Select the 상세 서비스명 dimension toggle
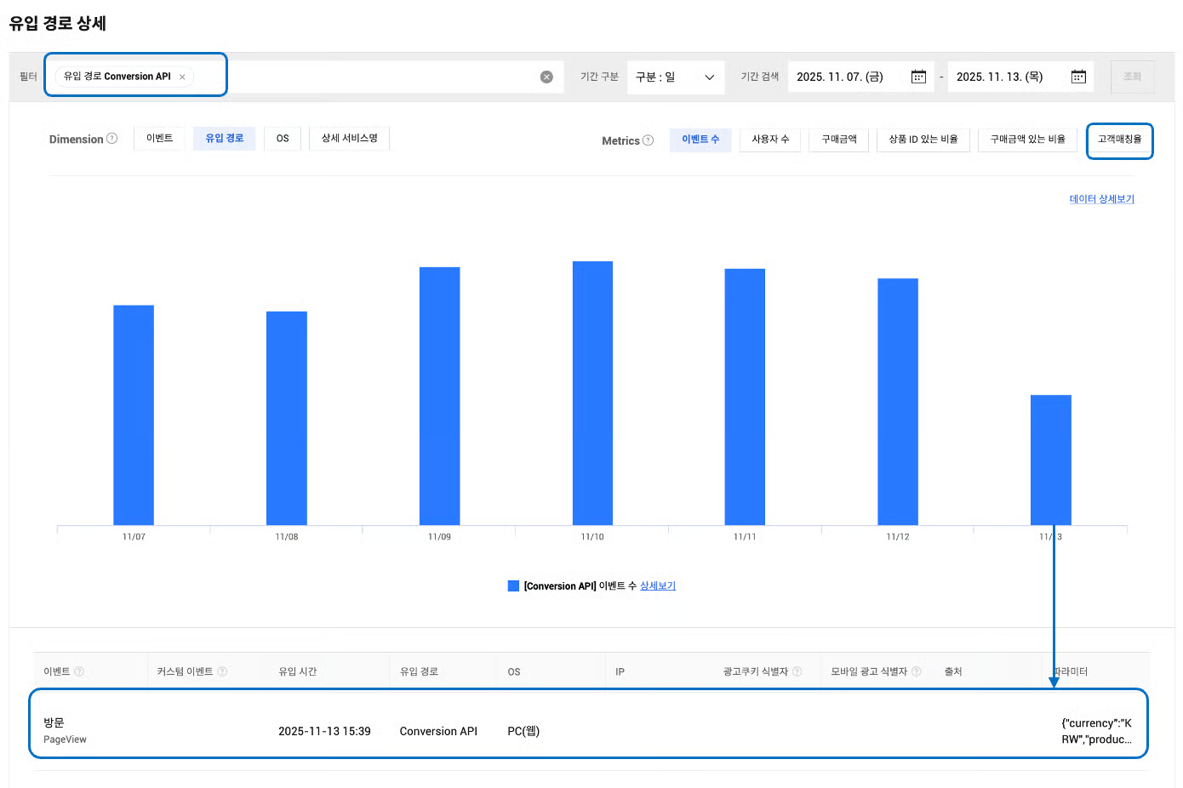 pyautogui.click(x=349, y=138)
